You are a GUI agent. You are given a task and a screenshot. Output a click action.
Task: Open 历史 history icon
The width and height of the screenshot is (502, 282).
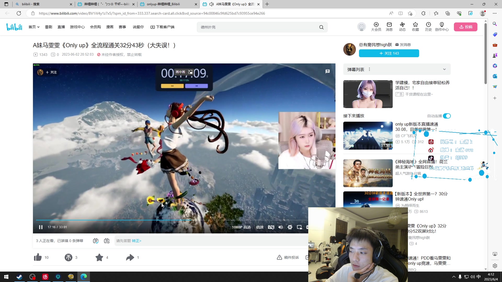(x=429, y=27)
